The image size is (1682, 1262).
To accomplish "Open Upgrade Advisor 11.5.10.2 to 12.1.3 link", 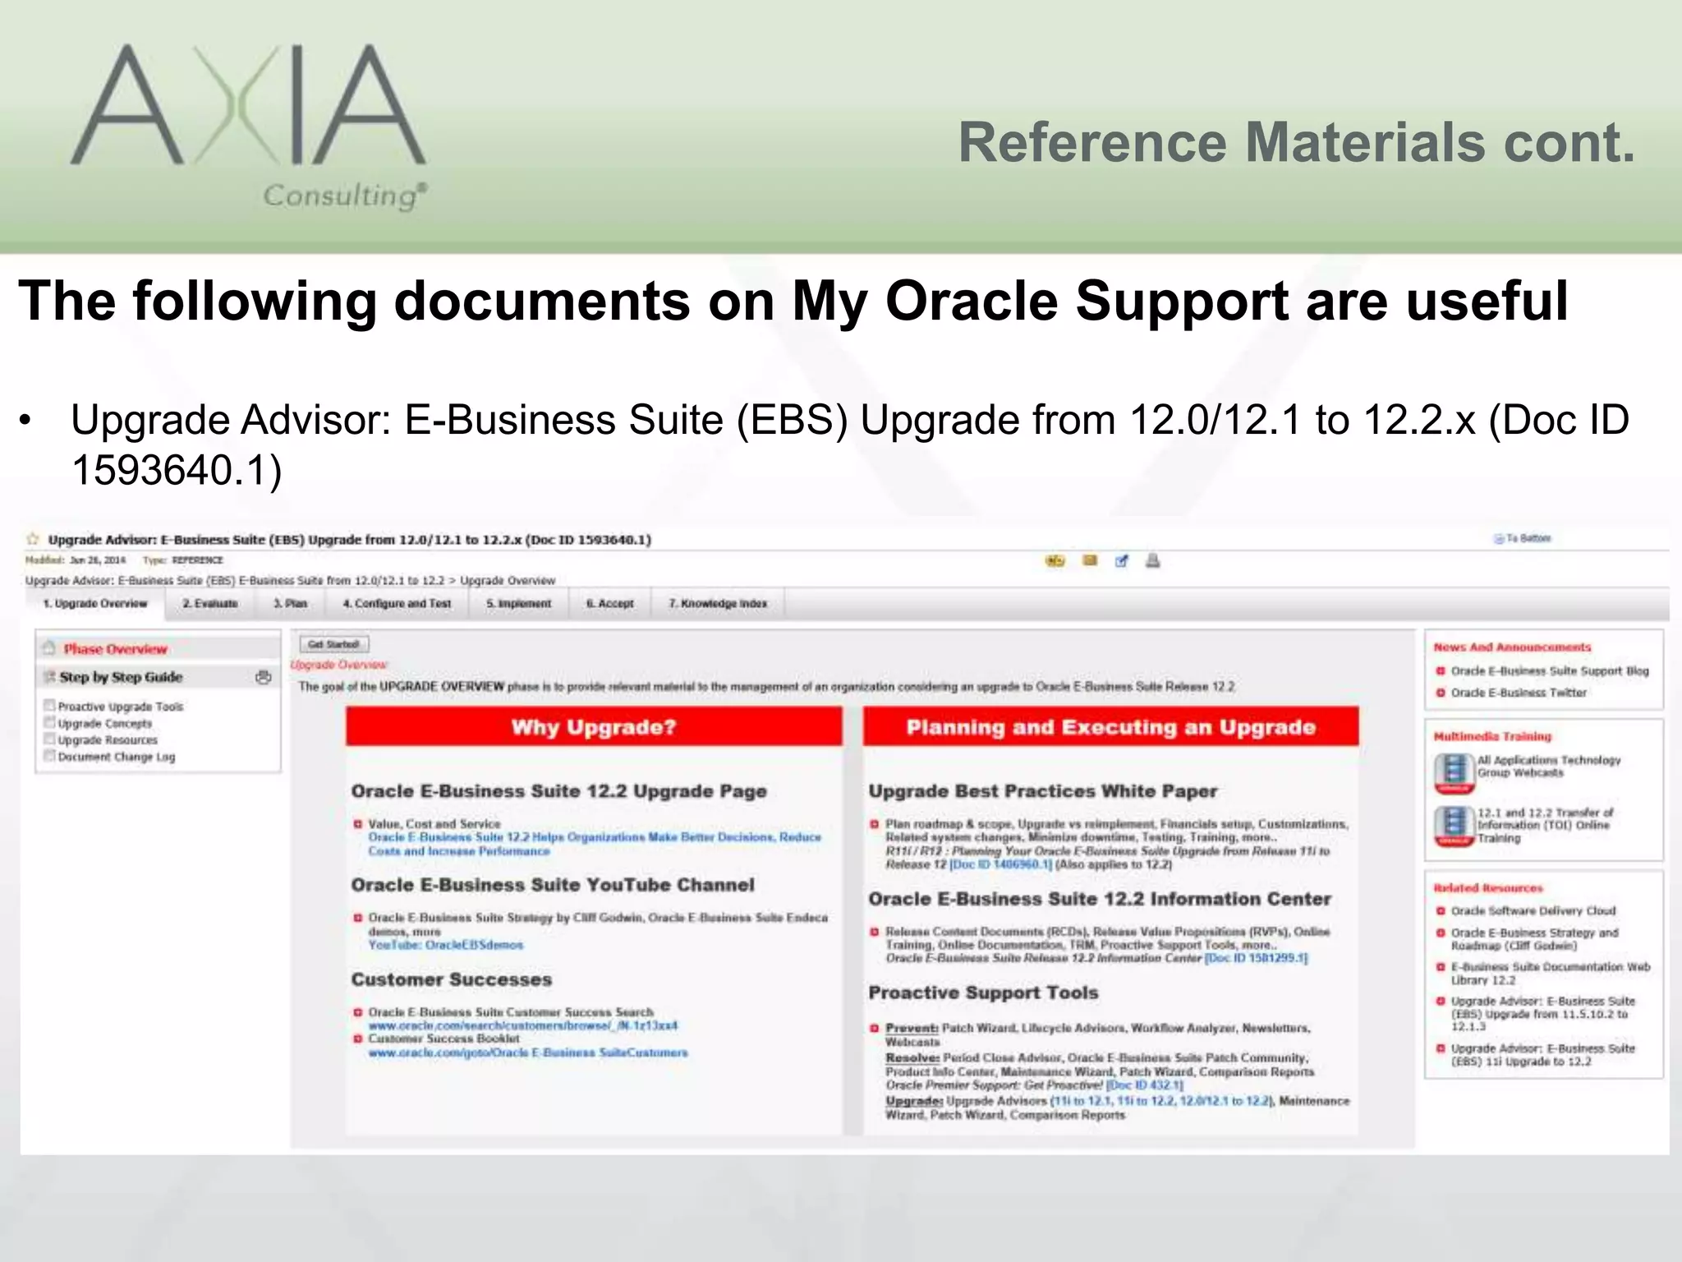I will pyautogui.click(x=1543, y=1014).
